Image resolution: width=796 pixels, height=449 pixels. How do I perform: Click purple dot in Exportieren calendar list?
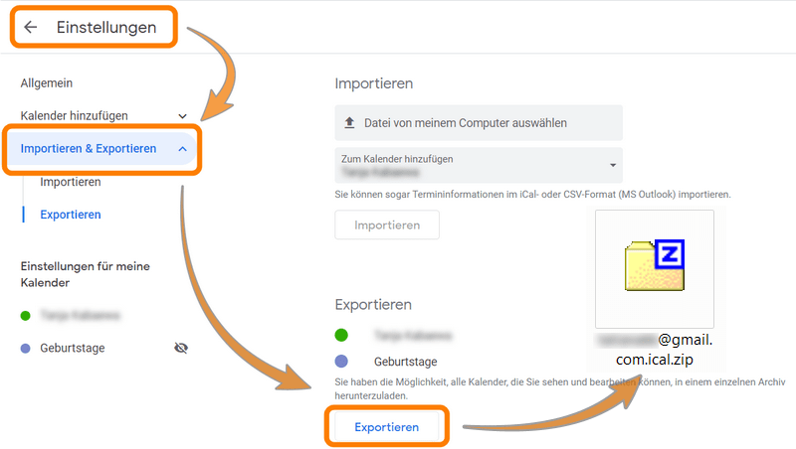click(341, 361)
